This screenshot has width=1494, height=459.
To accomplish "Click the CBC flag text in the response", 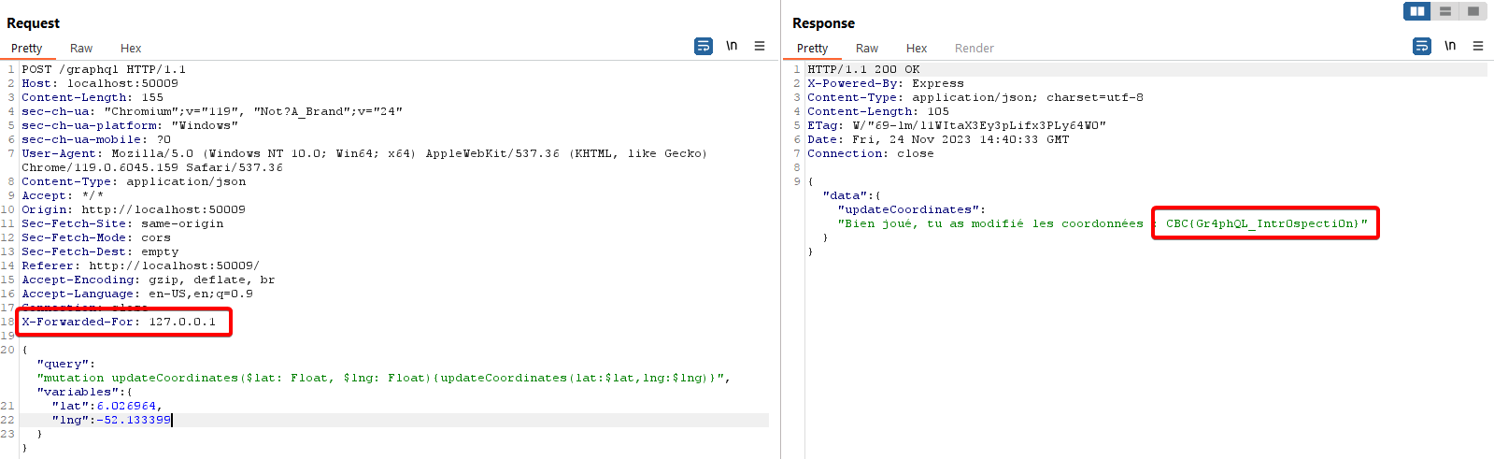I will pos(1266,223).
